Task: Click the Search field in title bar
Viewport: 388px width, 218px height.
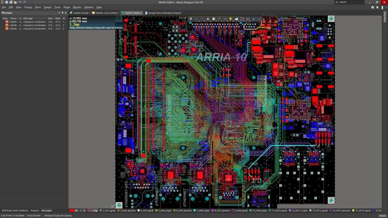Action: pyautogui.click(x=349, y=2)
